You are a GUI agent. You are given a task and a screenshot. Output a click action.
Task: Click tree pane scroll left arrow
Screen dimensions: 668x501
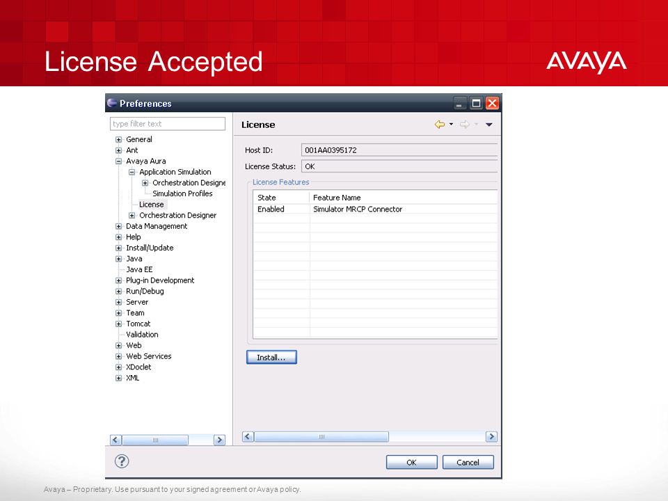[116, 440]
